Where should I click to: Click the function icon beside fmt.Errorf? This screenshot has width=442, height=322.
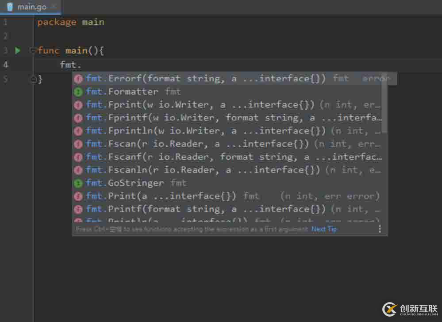point(78,79)
